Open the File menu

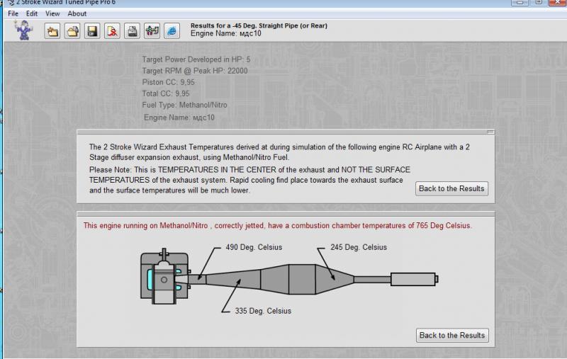point(13,13)
